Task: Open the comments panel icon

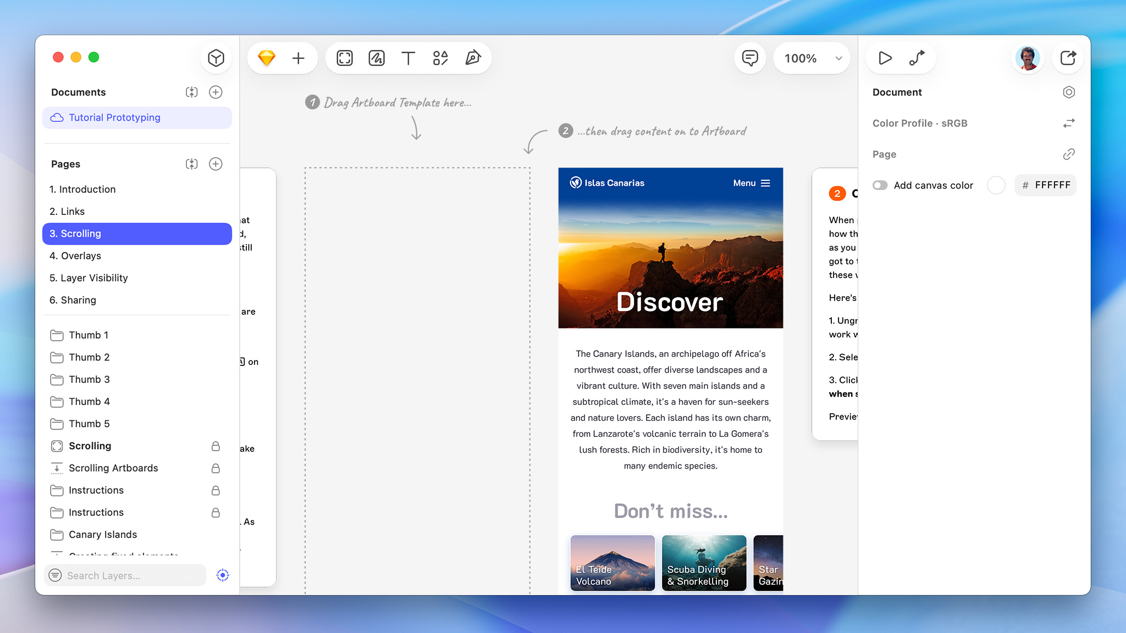Action: [750, 58]
